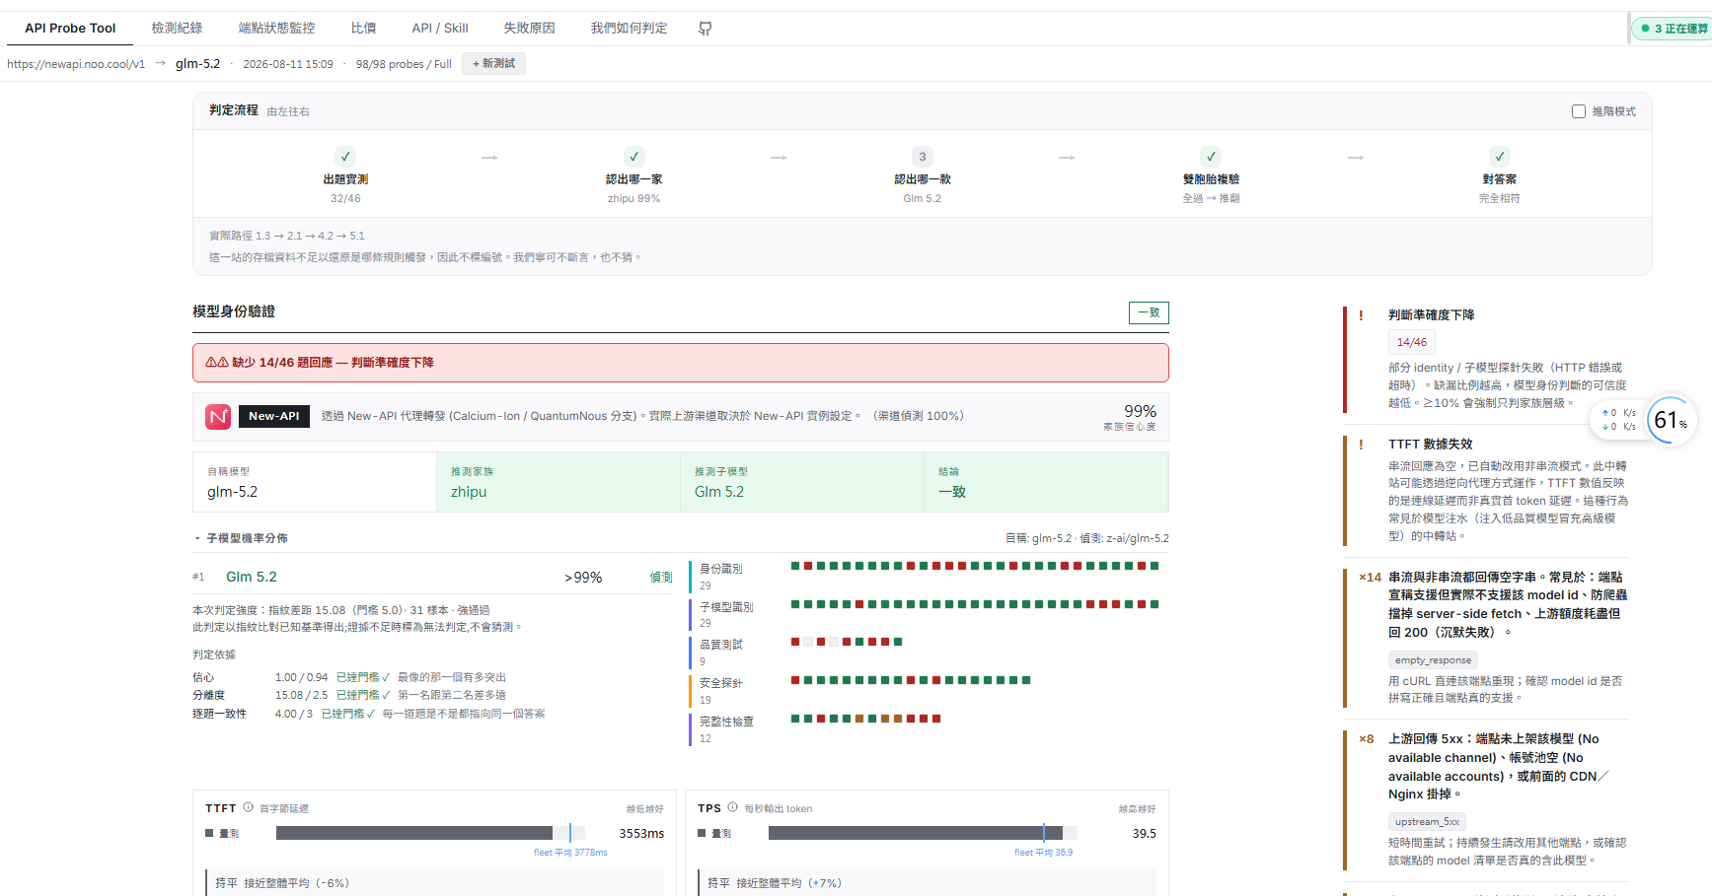Click the 子模型識別 category label

point(726,608)
